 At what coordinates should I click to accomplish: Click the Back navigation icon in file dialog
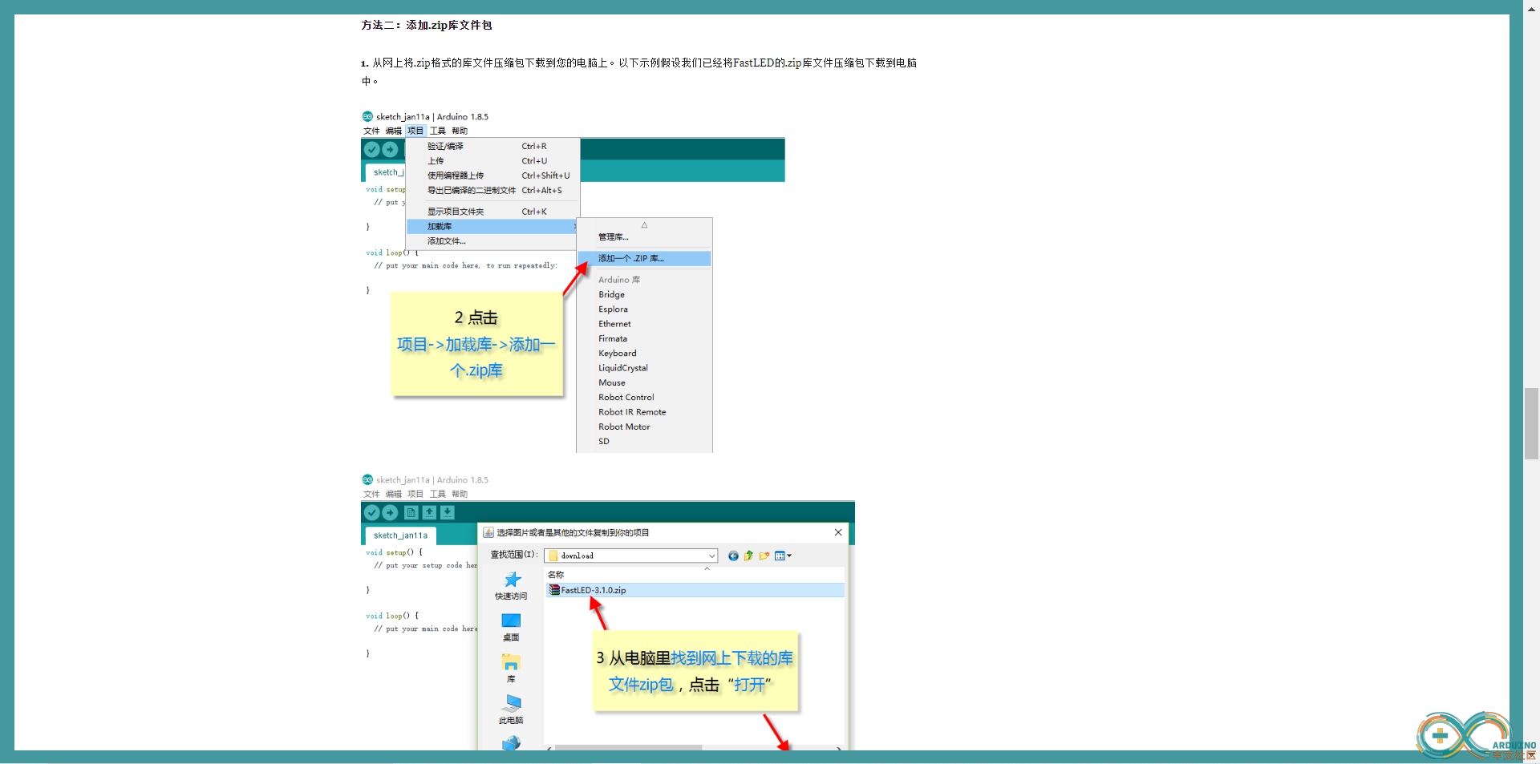click(733, 556)
